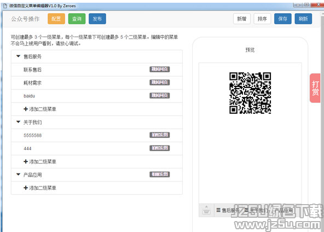Viewport: 324px width, 232px height.
Task: Select the 耗材需求 submenu row
Action: (97, 83)
